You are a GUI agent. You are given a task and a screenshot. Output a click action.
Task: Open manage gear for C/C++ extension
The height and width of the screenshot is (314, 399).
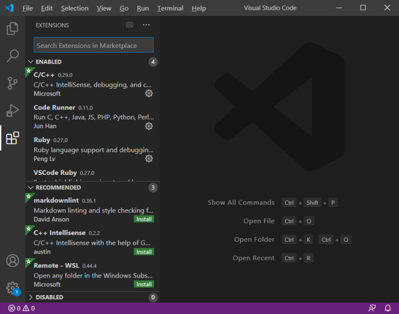(x=149, y=93)
